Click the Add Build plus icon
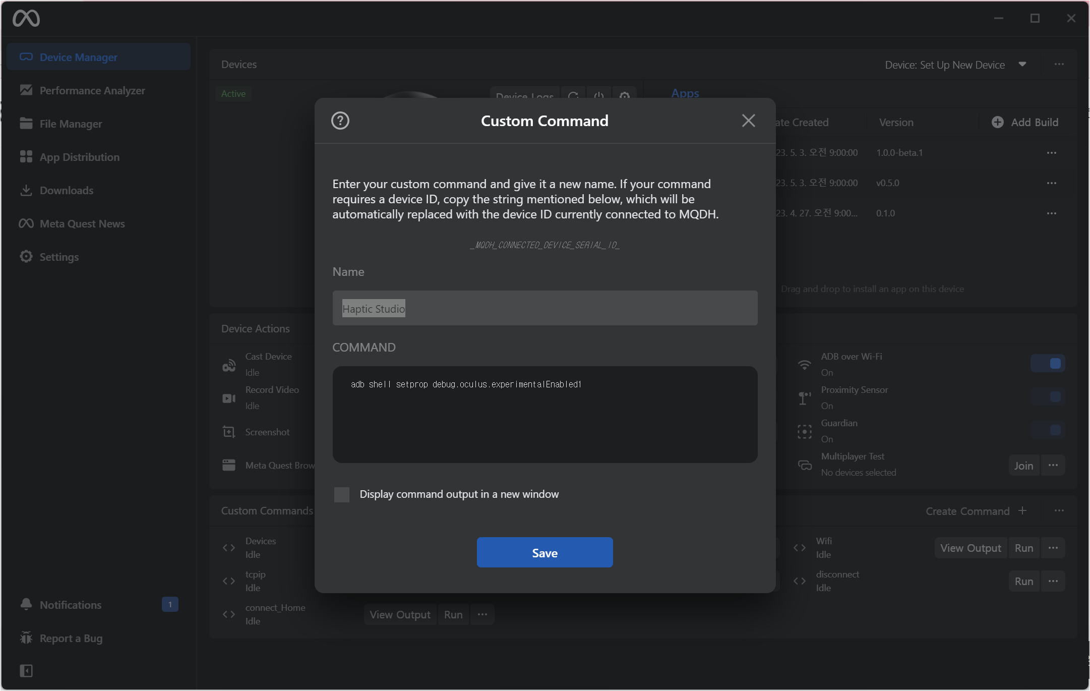This screenshot has height=691, width=1090. pos(997,123)
